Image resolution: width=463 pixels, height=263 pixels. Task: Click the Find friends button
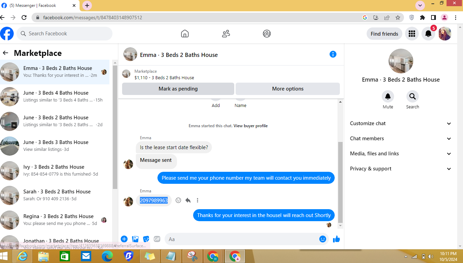pyautogui.click(x=384, y=34)
